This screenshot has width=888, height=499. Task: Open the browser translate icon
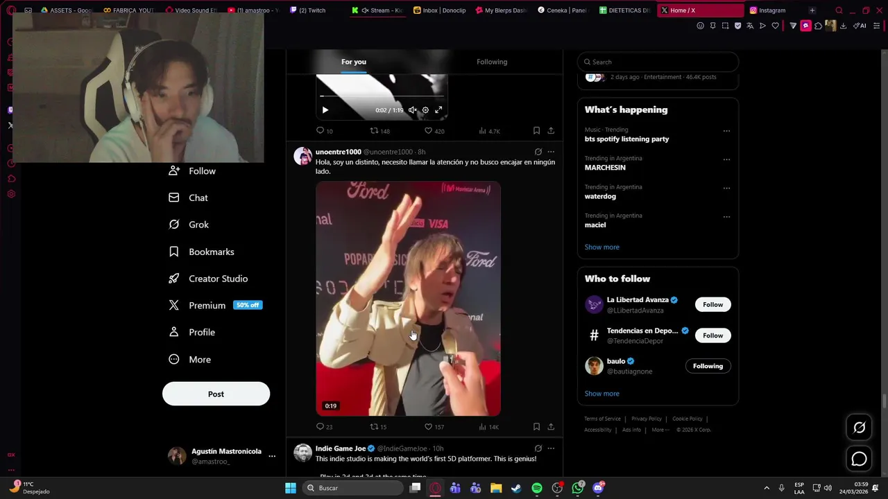(750, 26)
